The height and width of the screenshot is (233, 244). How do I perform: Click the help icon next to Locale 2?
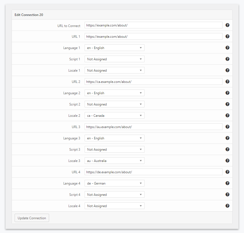[x=227, y=115]
